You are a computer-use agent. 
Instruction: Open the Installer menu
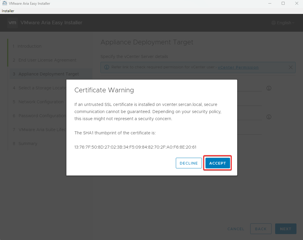pos(8,11)
